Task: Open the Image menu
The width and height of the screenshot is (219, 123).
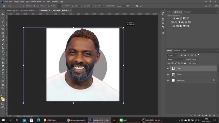Action: 16,2
